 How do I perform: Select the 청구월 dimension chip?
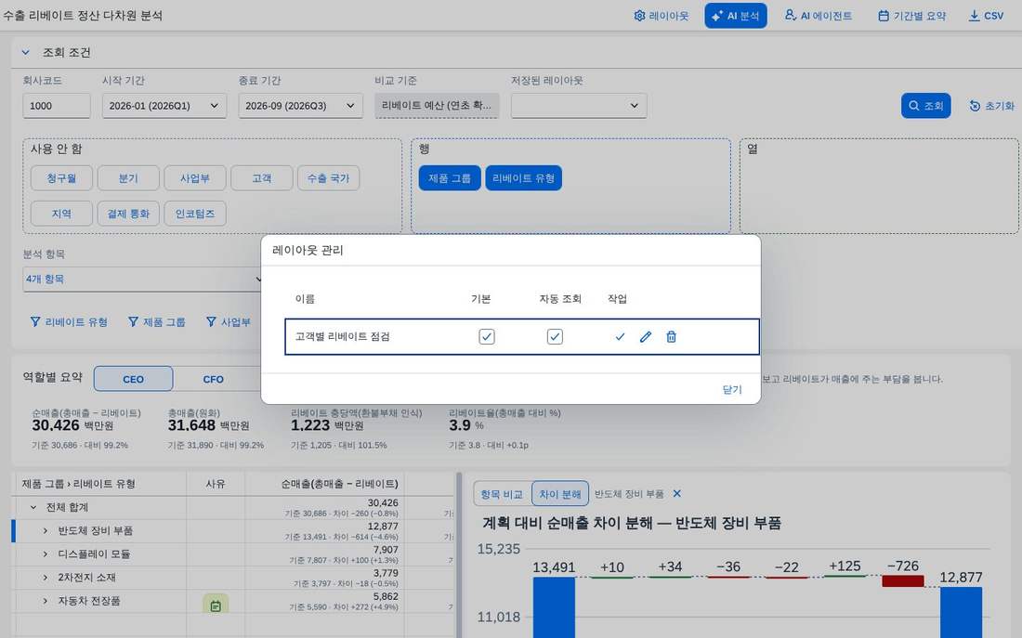click(61, 178)
